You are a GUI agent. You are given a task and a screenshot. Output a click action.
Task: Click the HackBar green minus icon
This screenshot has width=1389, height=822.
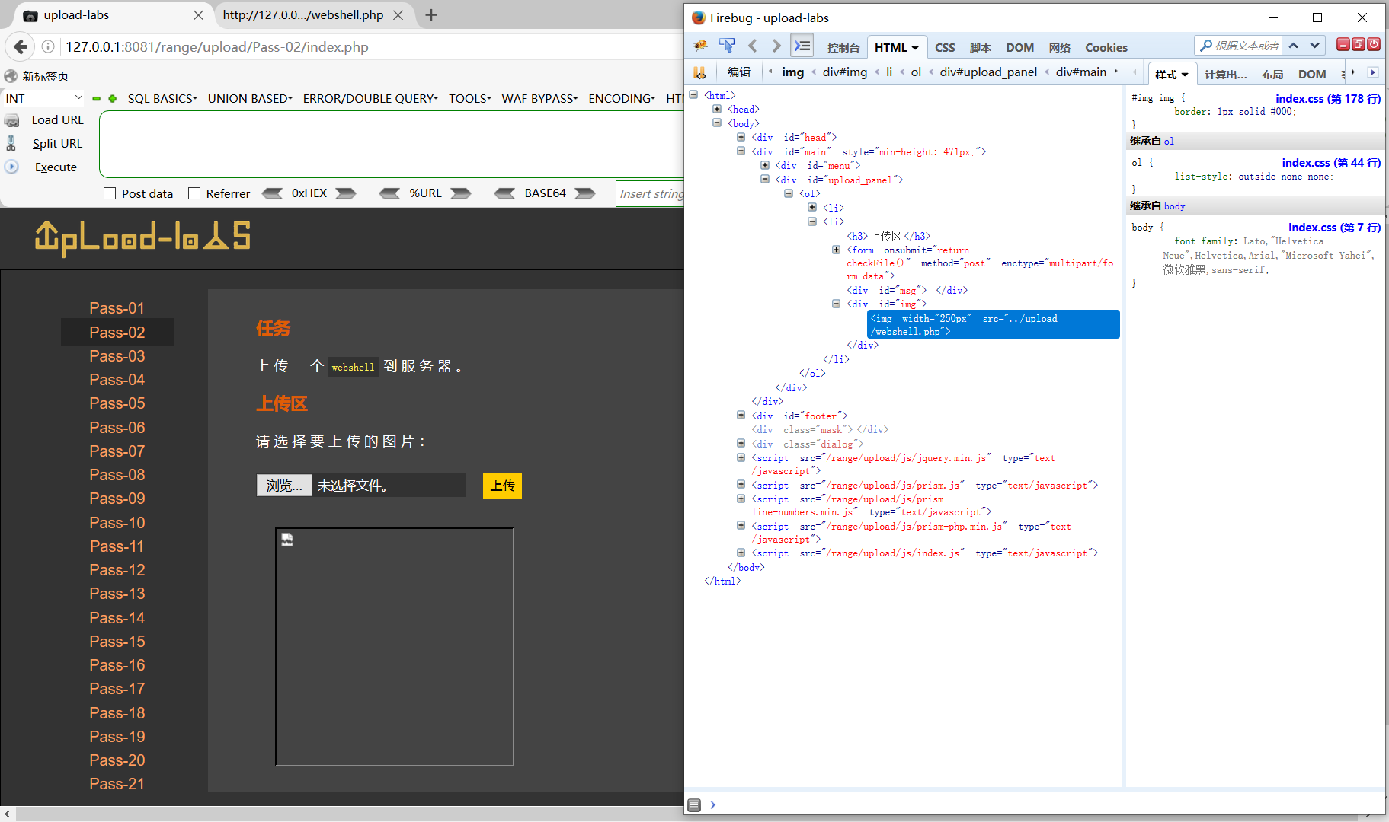(97, 99)
